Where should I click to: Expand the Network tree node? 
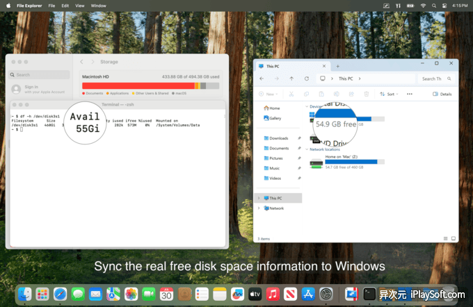(259, 208)
